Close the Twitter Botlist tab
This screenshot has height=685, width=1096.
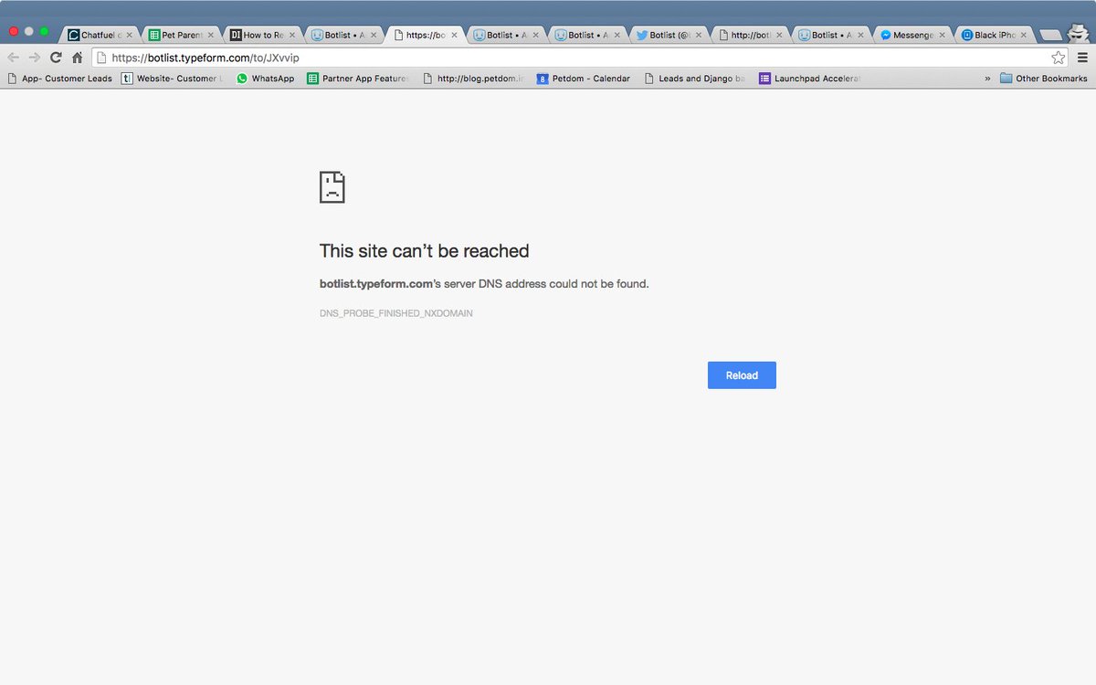coord(699,36)
